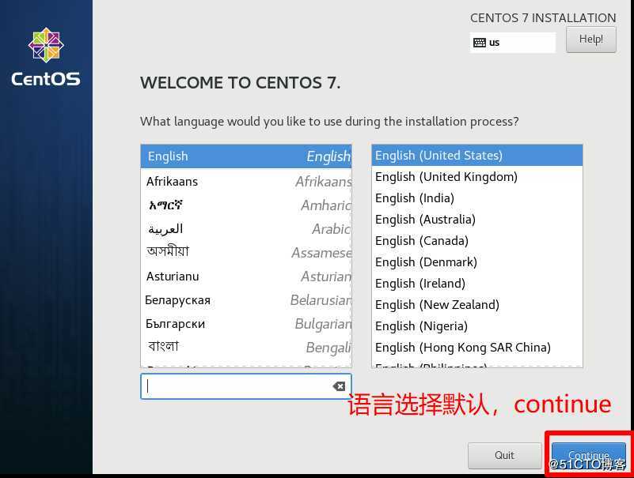This screenshot has width=634, height=478.
Task: Choose the Bengali language row
Action: point(246,348)
